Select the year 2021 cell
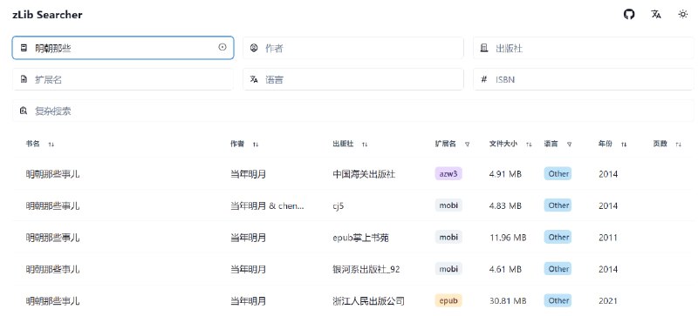Viewport: 698px width, 316px height. coord(608,301)
